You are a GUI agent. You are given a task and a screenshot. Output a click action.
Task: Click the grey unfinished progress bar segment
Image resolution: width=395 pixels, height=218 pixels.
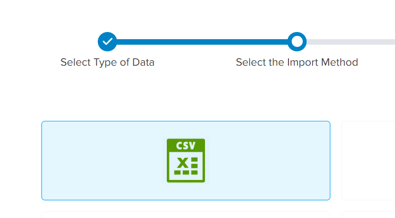point(351,42)
